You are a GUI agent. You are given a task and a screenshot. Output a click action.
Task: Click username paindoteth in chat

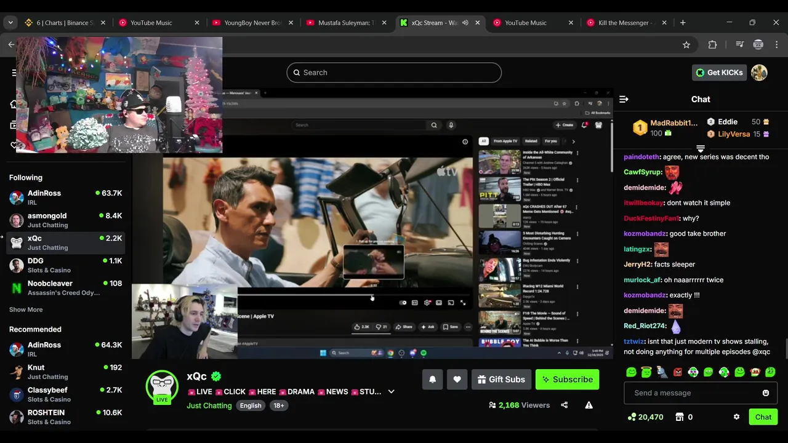pos(641,157)
